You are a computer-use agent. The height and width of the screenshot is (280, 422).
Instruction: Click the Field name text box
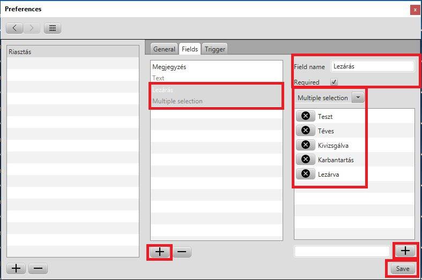pyautogui.click(x=372, y=66)
